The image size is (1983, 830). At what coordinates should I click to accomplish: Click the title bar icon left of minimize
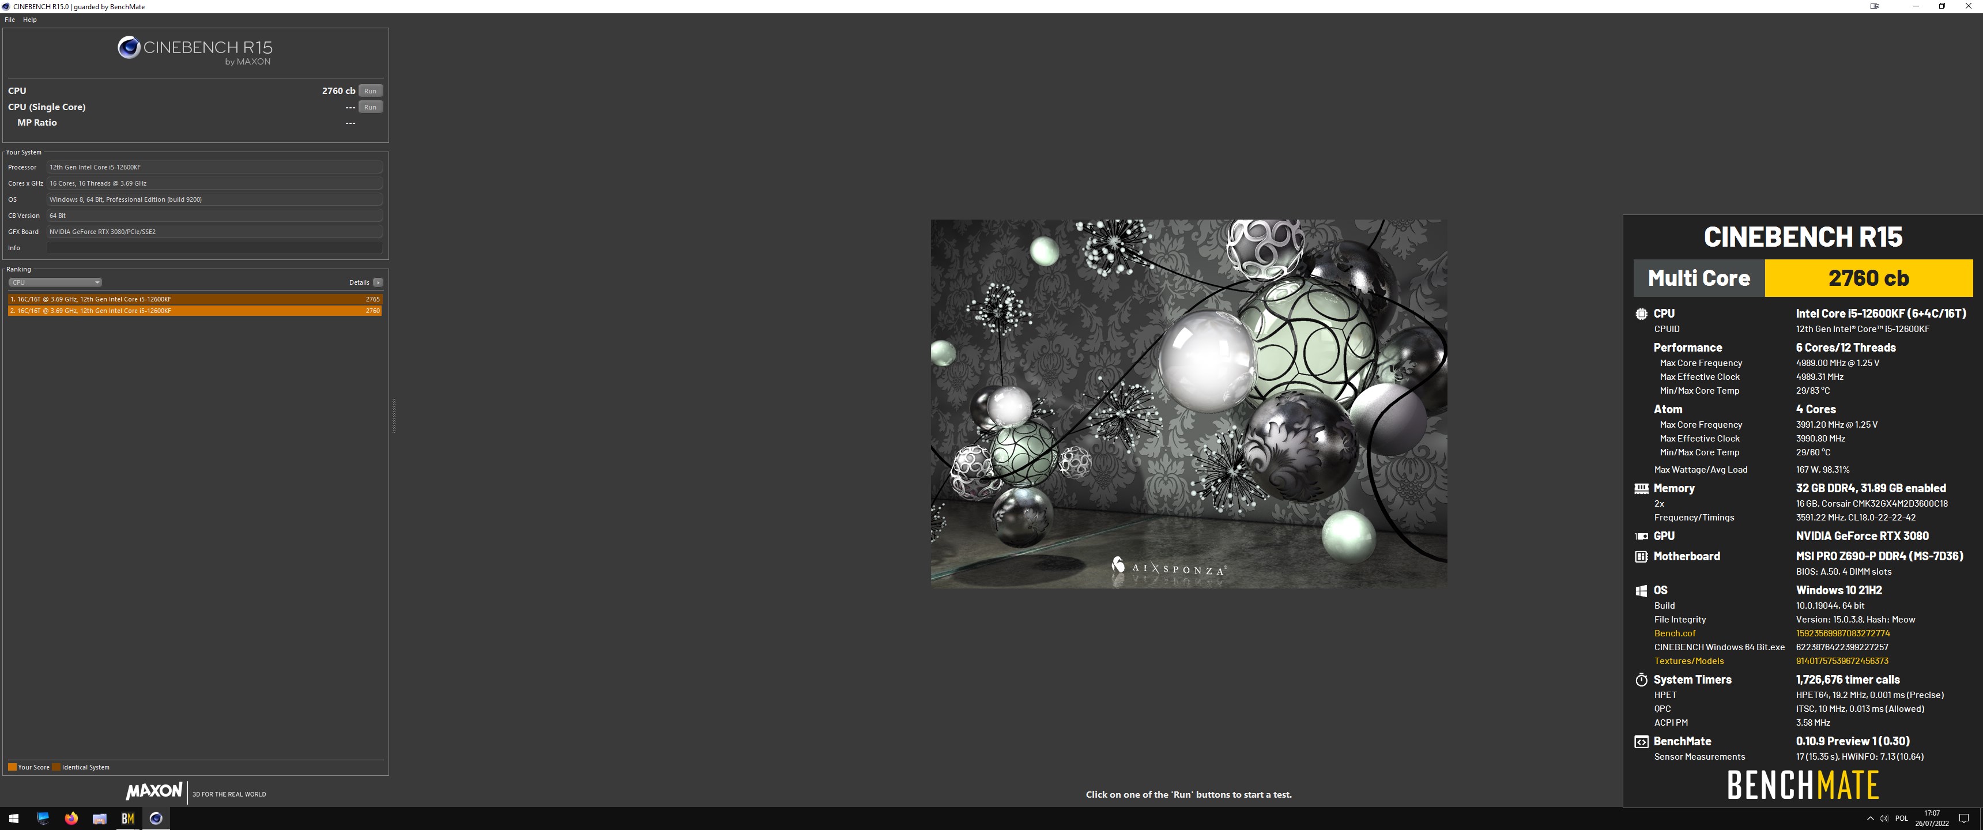pyautogui.click(x=1875, y=6)
